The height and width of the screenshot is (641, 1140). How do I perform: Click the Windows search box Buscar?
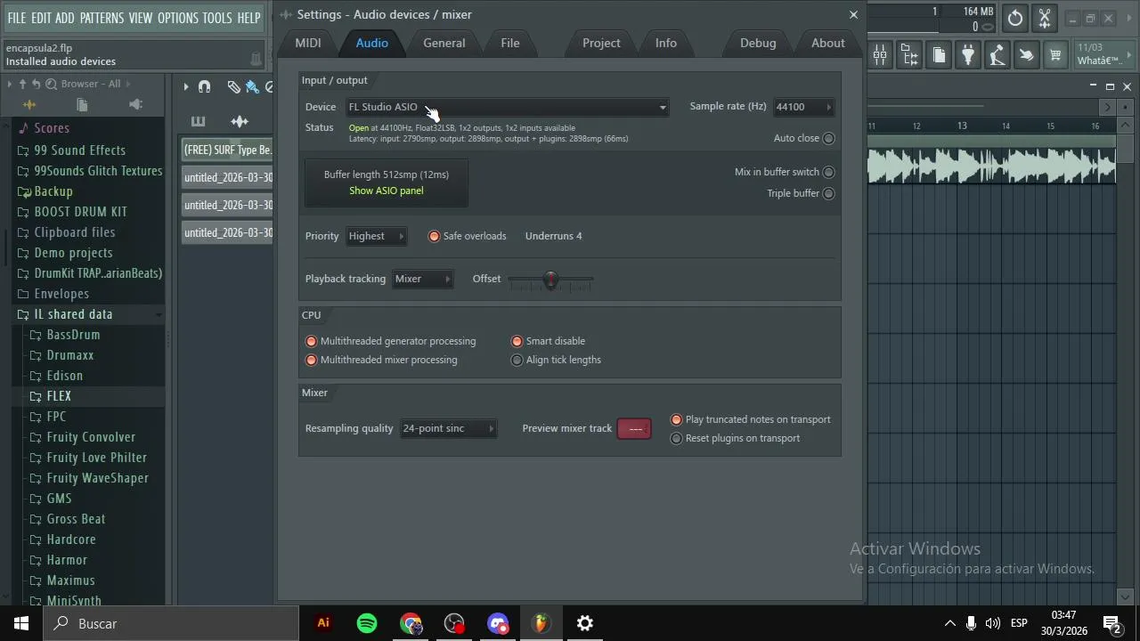[171, 623]
